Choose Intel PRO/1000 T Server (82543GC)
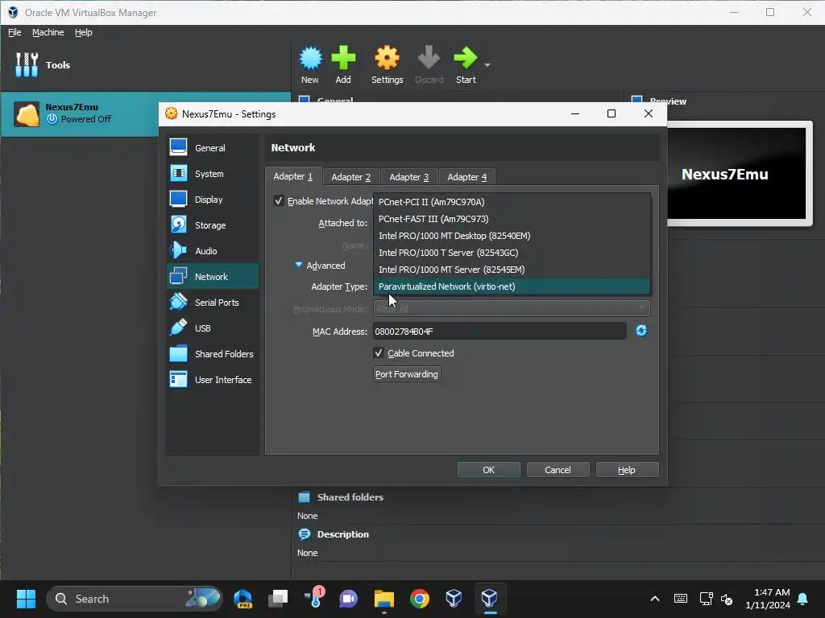The image size is (825, 618). tap(512, 252)
